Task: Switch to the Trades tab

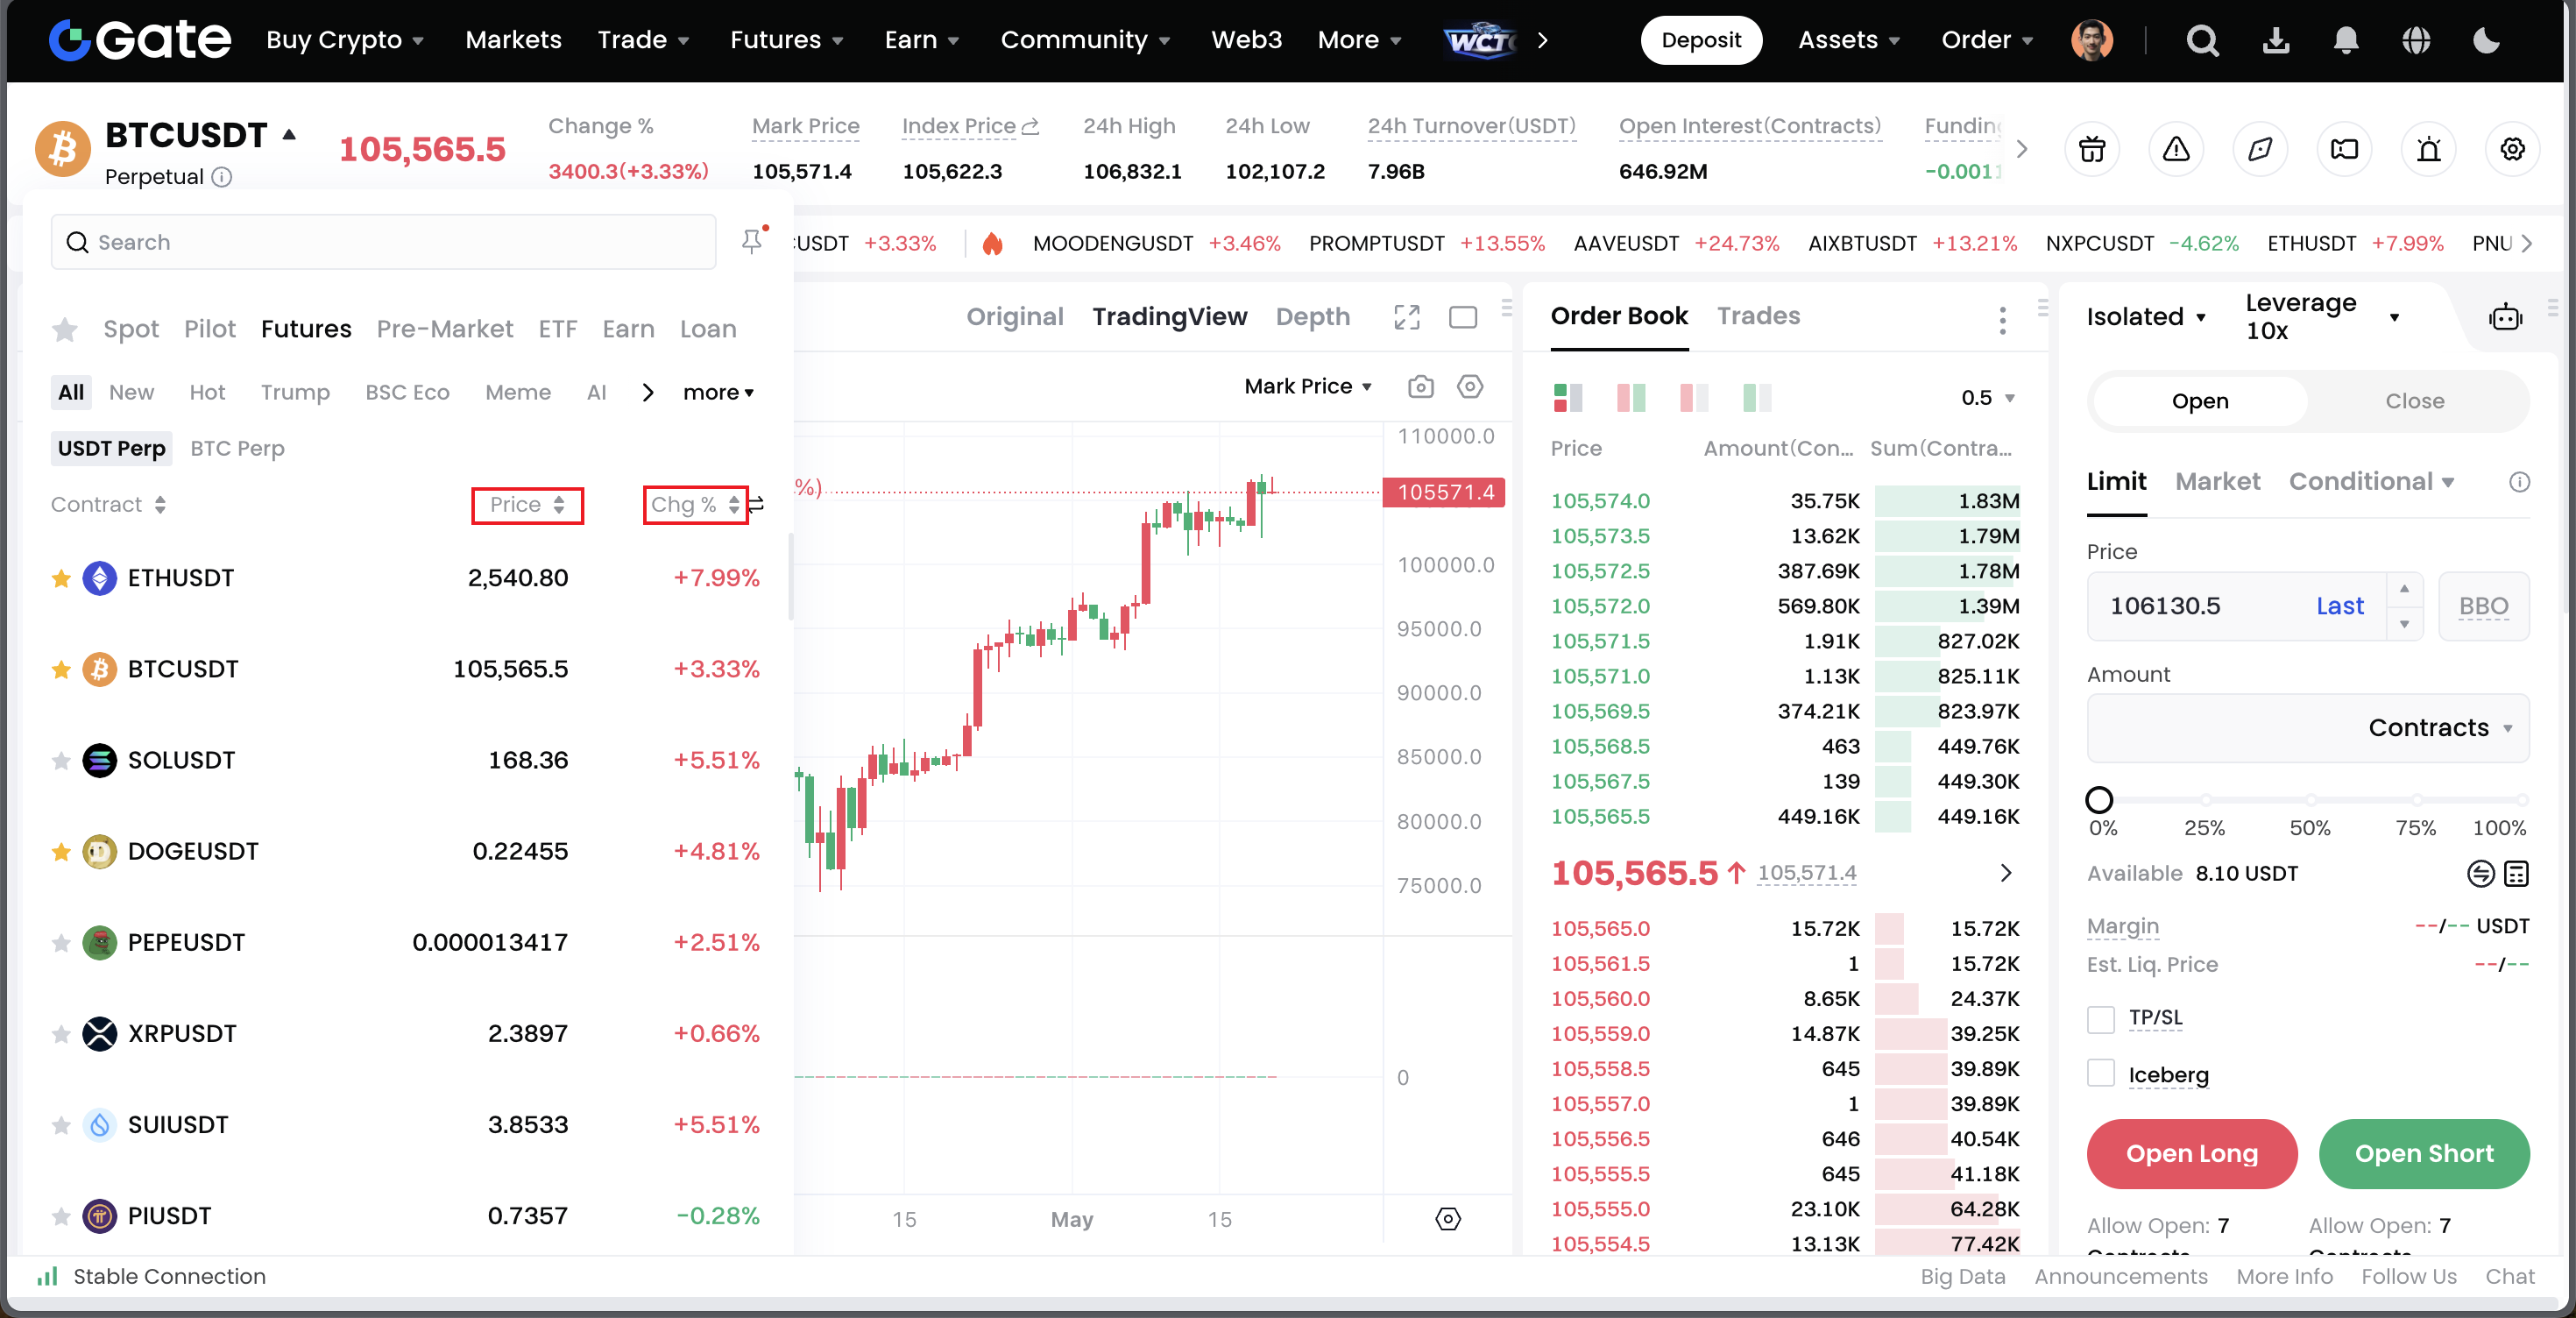Action: point(1758,316)
